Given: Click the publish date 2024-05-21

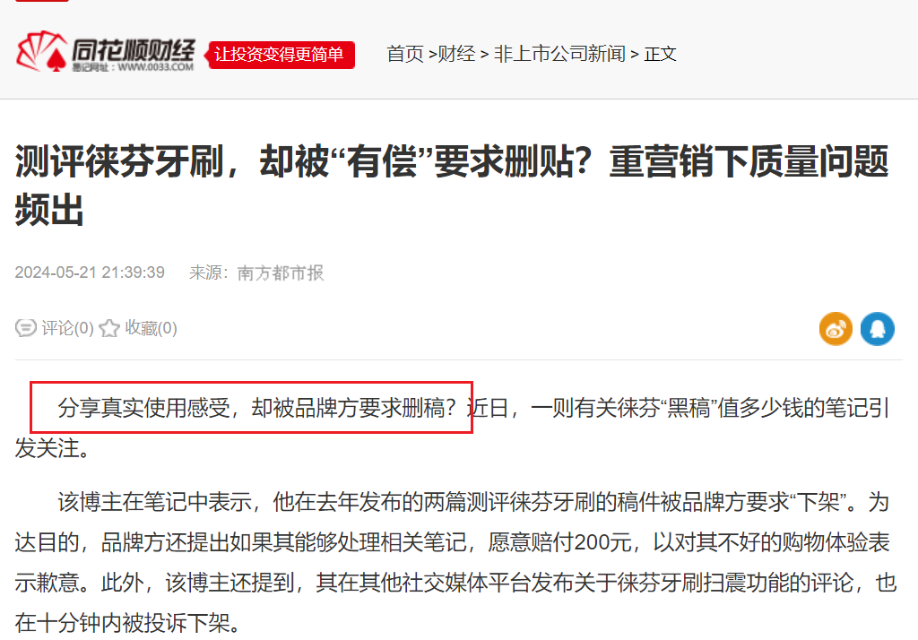Looking at the screenshot, I should tap(56, 272).
